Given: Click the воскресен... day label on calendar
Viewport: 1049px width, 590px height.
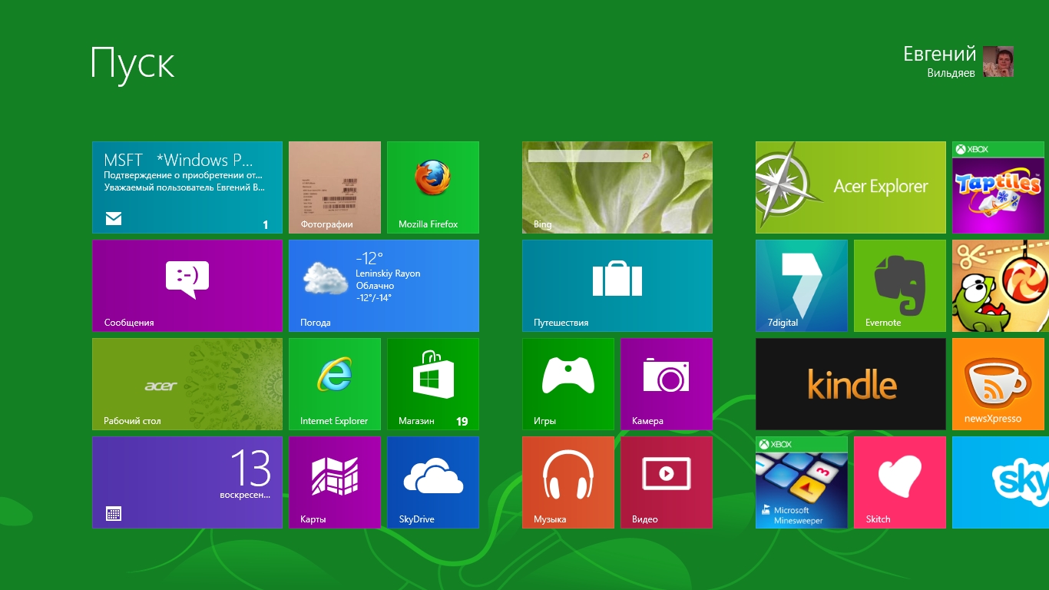Looking at the screenshot, I should point(245,495).
